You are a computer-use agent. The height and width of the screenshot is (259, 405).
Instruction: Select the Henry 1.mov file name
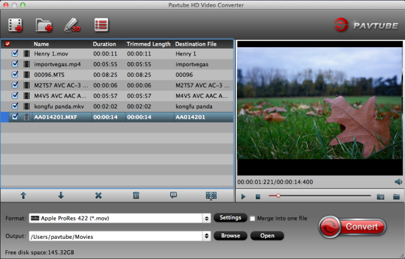click(x=51, y=54)
